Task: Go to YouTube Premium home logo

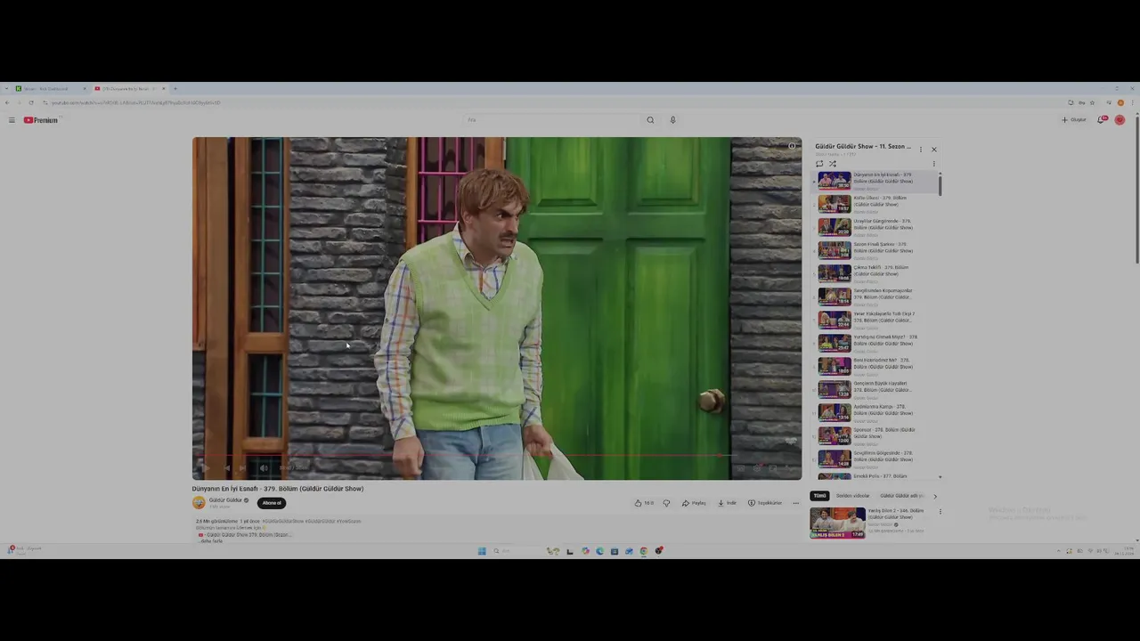Action: [x=40, y=120]
